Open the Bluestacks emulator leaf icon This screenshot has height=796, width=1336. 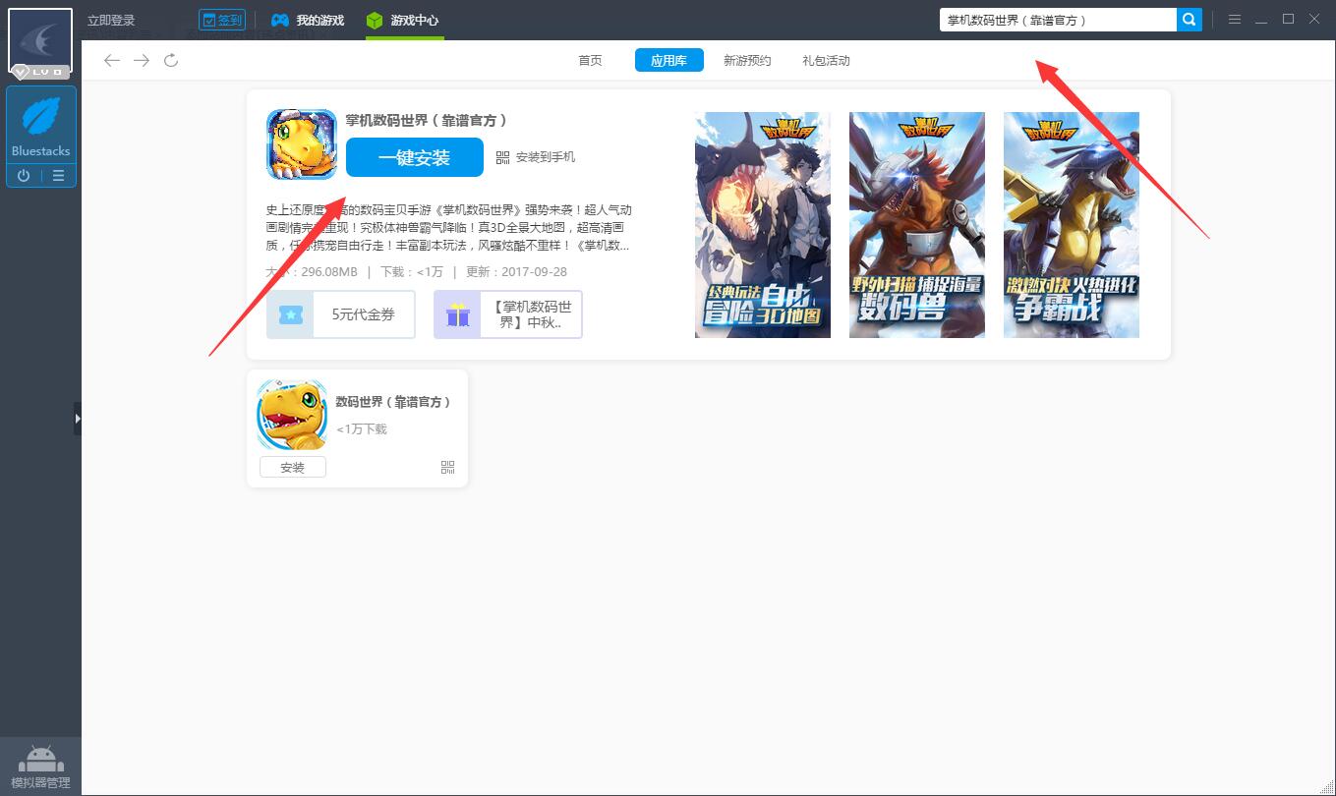click(41, 117)
